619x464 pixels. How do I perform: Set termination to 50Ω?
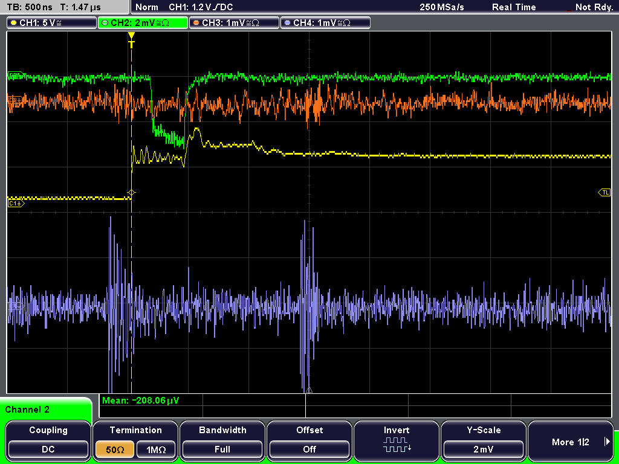pyautogui.click(x=115, y=449)
